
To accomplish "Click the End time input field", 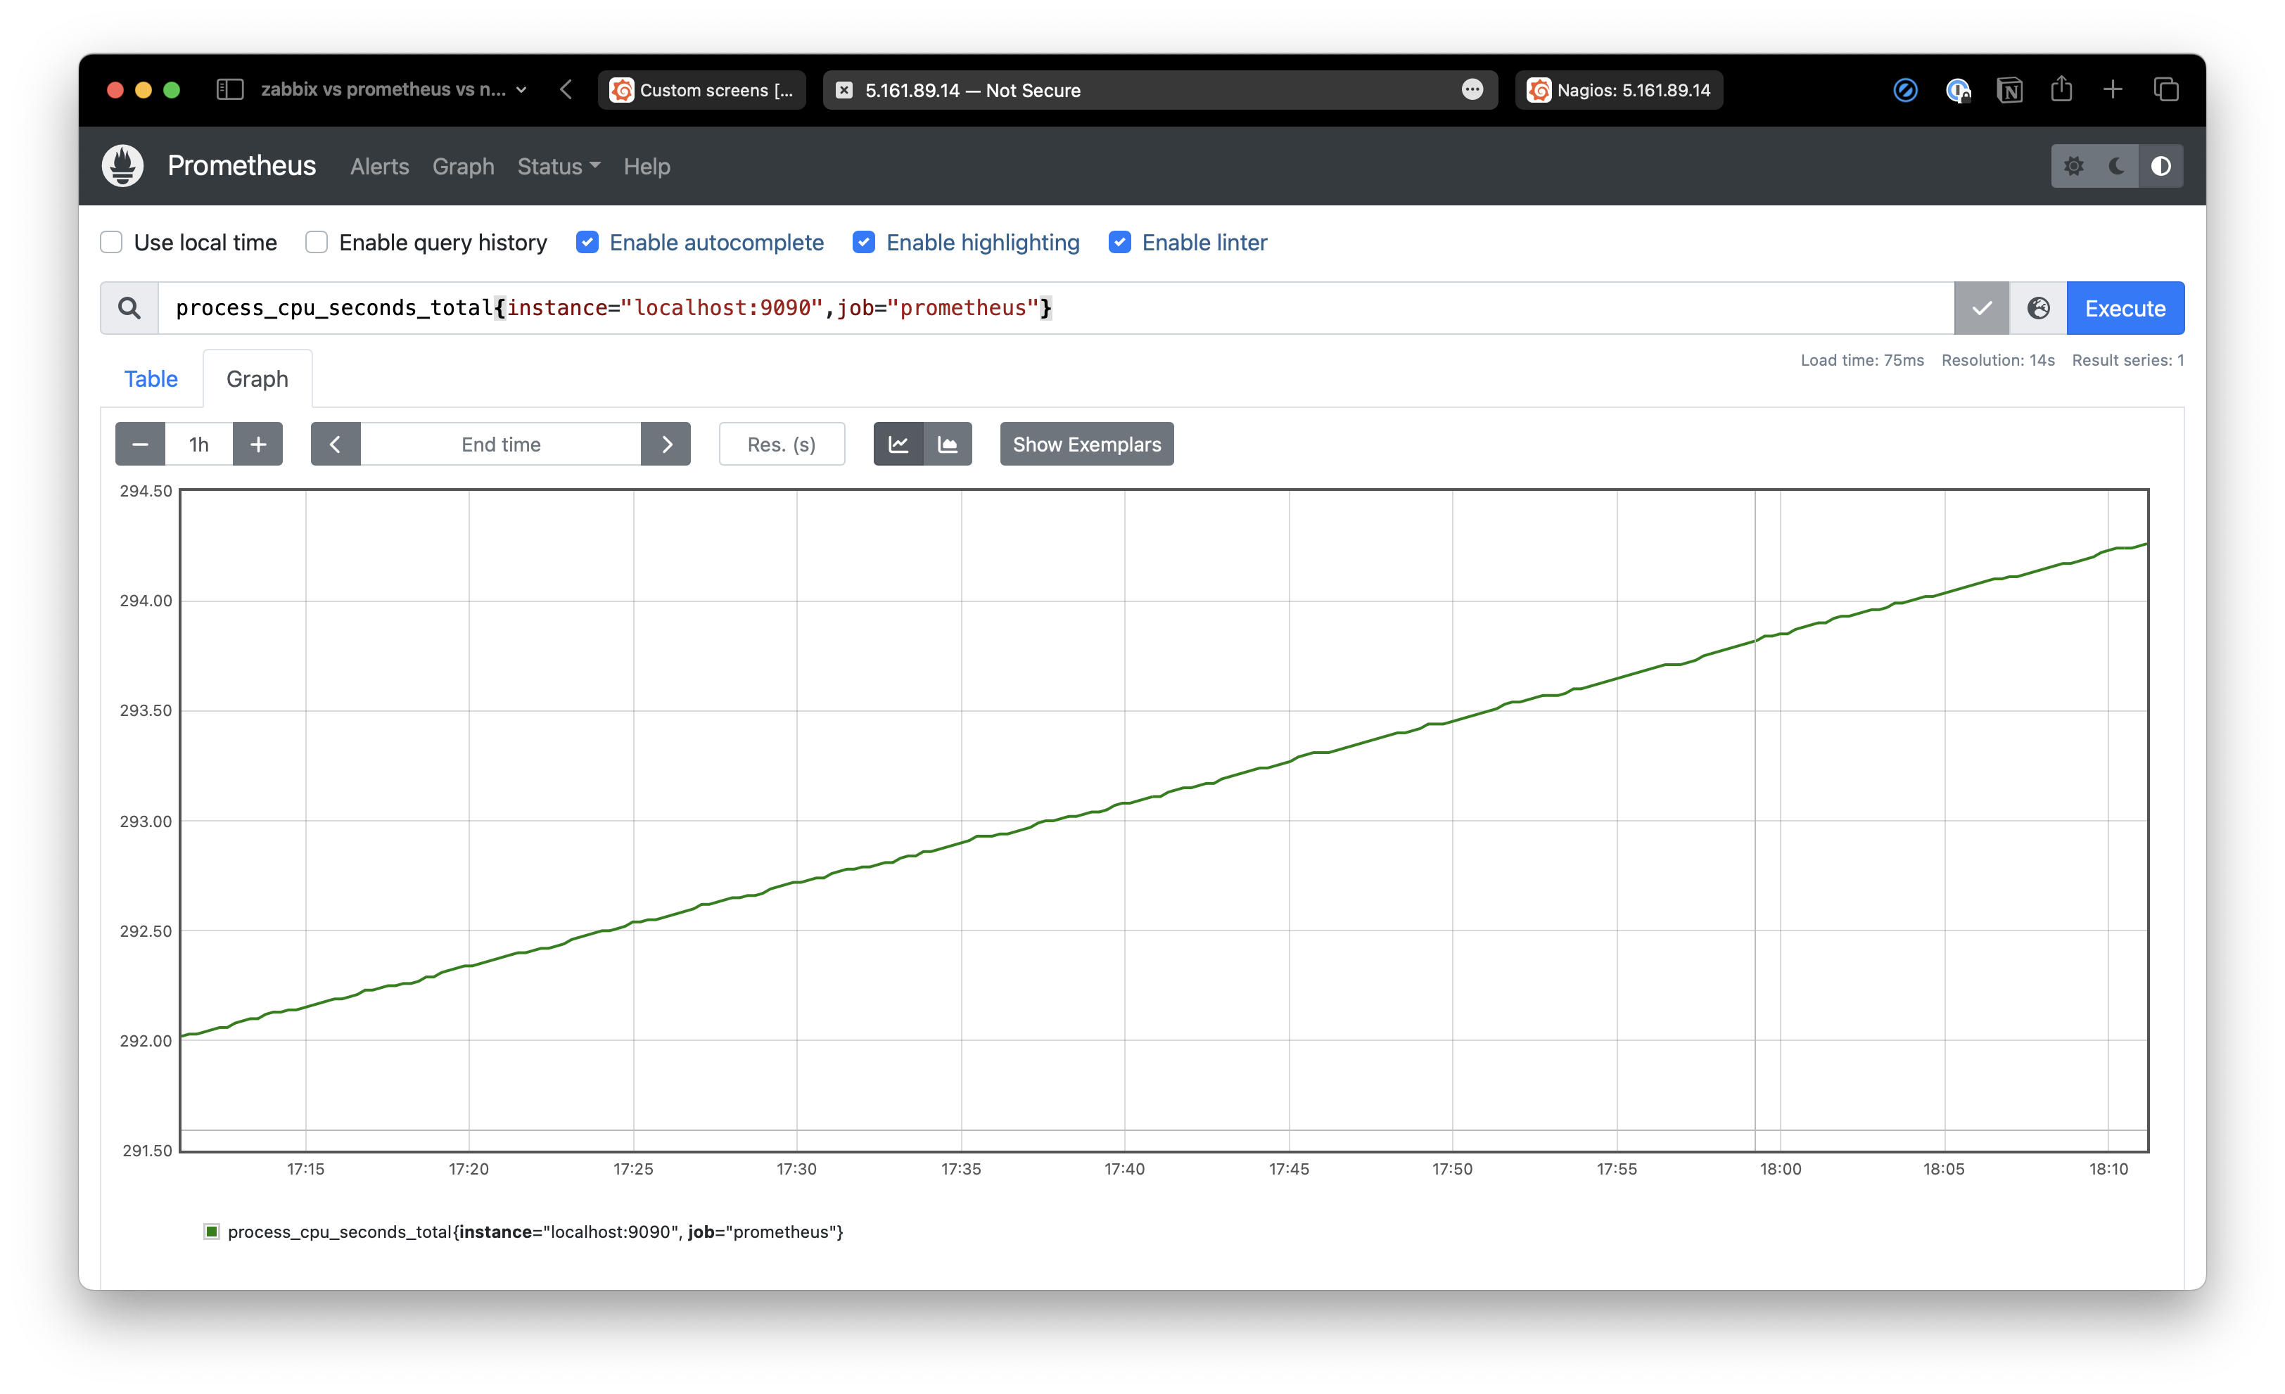I will pyautogui.click(x=499, y=444).
